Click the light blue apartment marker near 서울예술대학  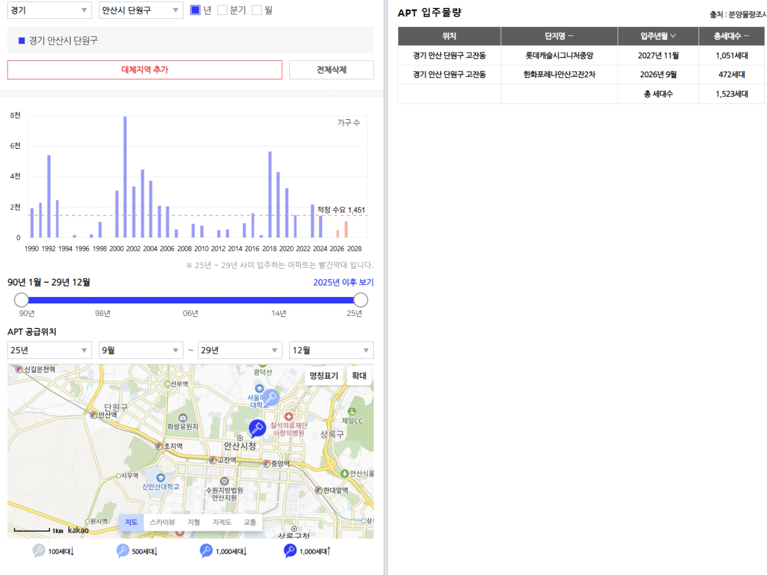coord(271,398)
